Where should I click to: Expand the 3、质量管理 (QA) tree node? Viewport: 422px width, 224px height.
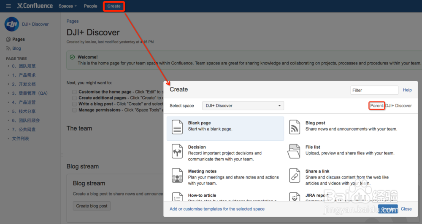point(8,93)
